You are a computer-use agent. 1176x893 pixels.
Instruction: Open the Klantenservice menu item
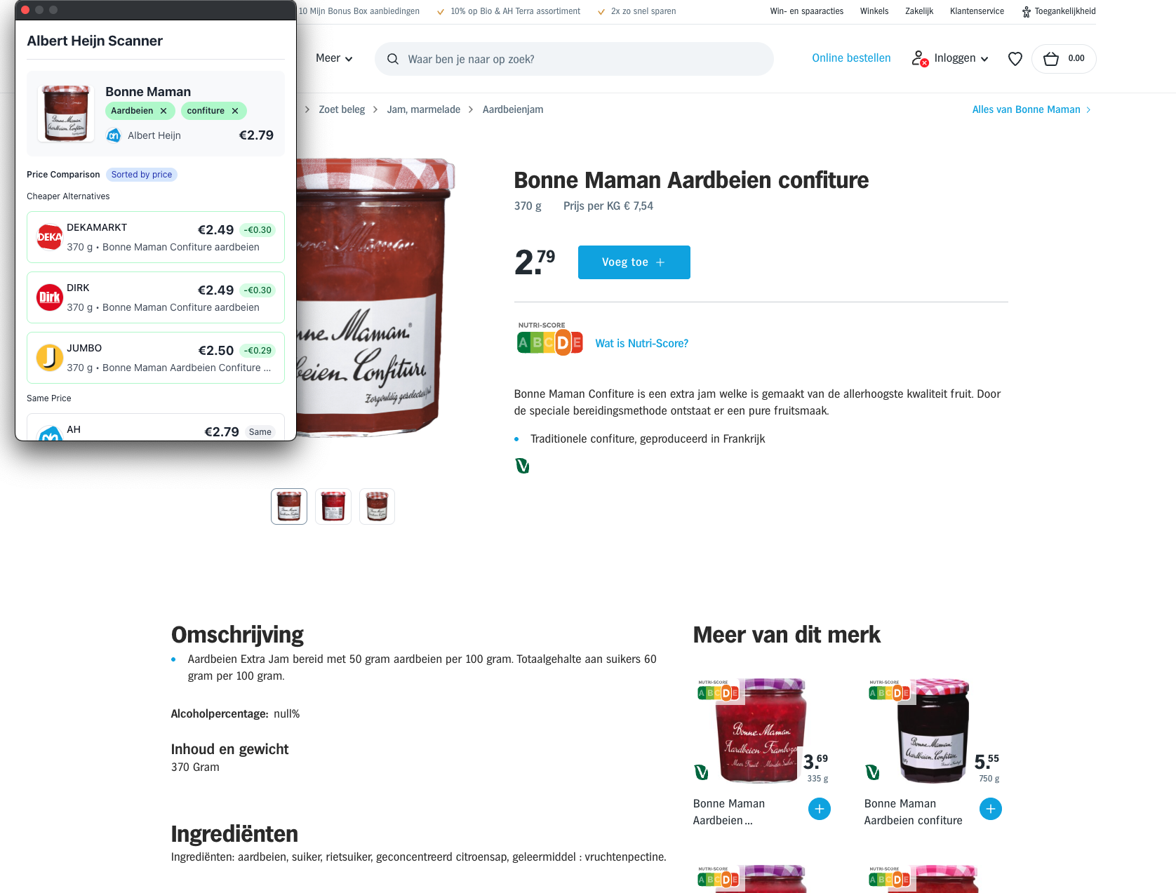[x=977, y=11]
